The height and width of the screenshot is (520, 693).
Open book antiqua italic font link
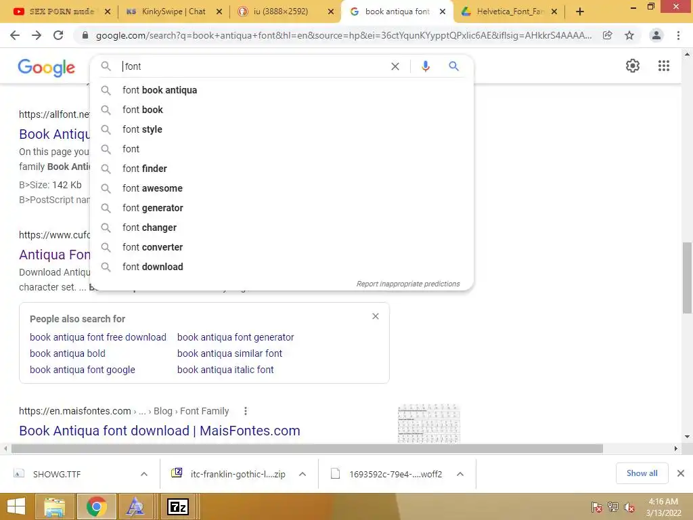point(225,370)
